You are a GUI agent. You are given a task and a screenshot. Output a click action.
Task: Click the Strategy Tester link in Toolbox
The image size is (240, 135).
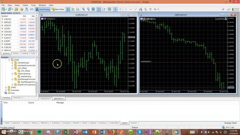click(230, 123)
